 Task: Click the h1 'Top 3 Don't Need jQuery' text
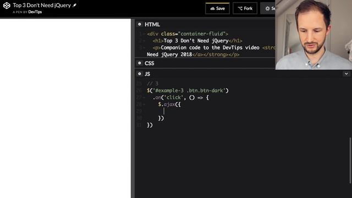click(x=196, y=41)
